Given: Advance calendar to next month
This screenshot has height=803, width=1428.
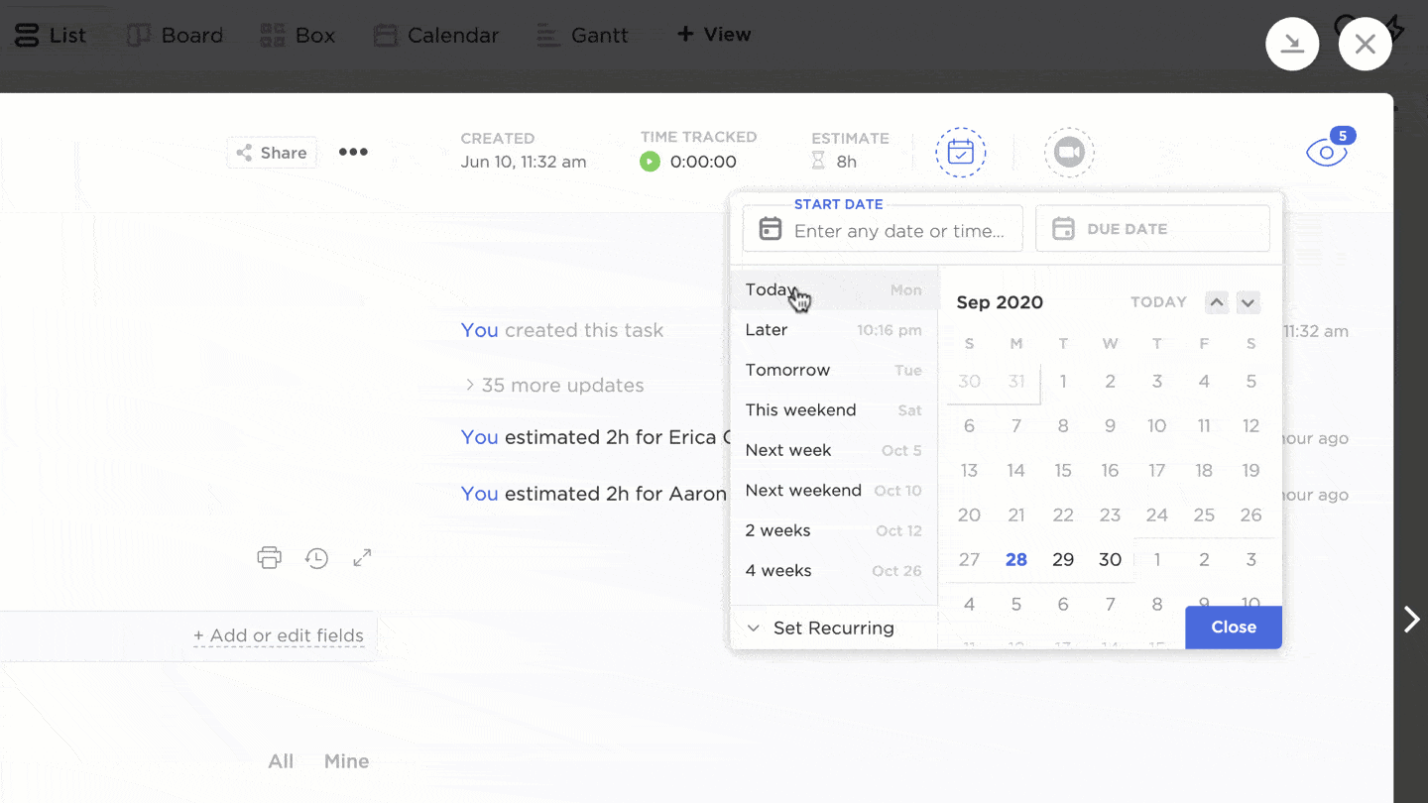Looking at the screenshot, I should click(x=1248, y=302).
